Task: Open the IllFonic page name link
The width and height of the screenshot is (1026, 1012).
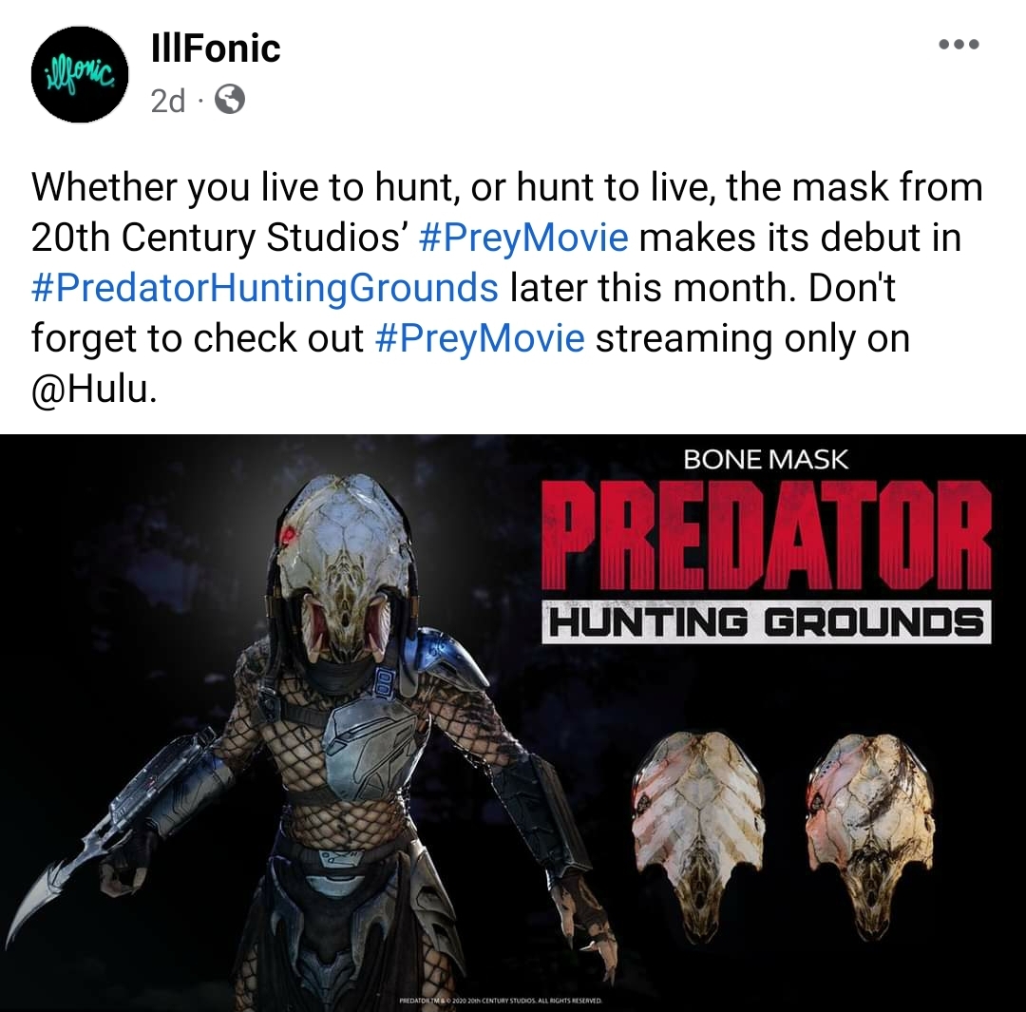Action: (216, 48)
